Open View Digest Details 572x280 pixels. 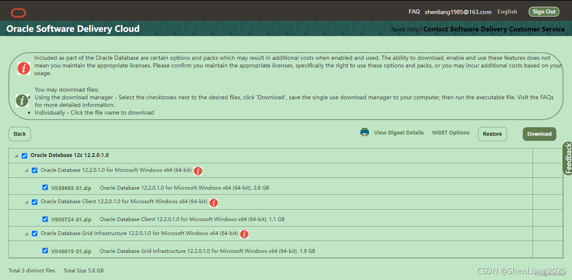[399, 133]
